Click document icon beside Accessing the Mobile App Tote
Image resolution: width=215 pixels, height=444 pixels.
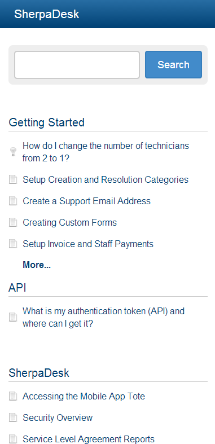tap(13, 396)
